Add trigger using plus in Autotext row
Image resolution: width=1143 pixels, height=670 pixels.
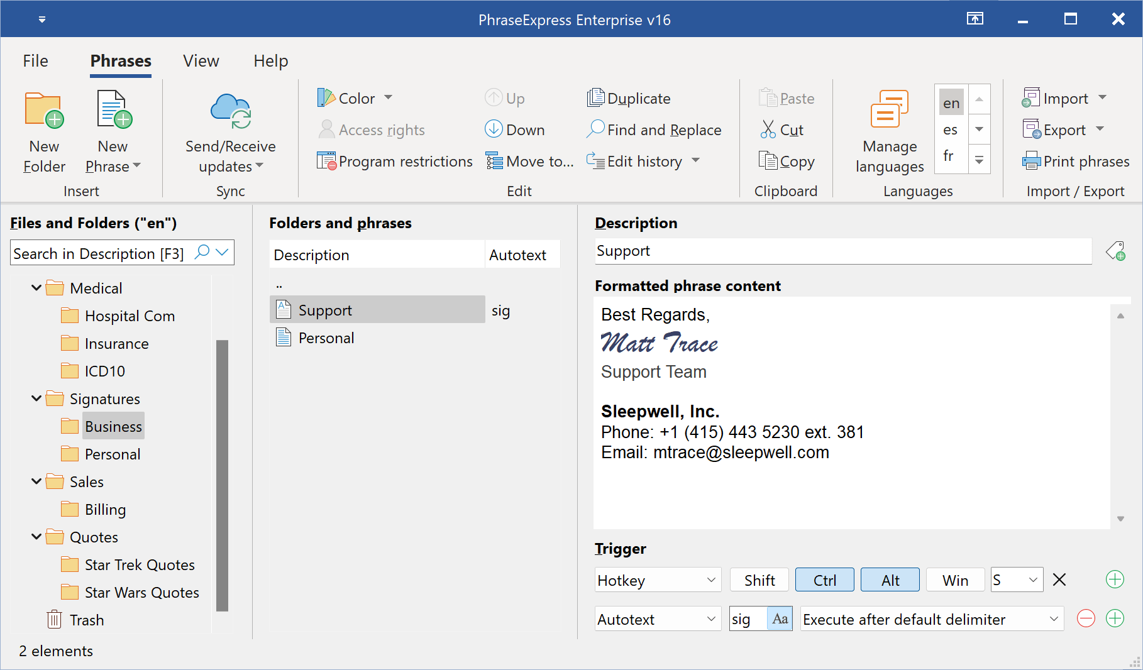pyautogui.click(x=1115, y=618)
